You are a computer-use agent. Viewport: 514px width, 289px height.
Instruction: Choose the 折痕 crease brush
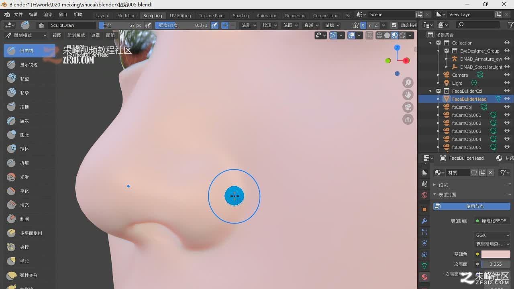point(29,163)
